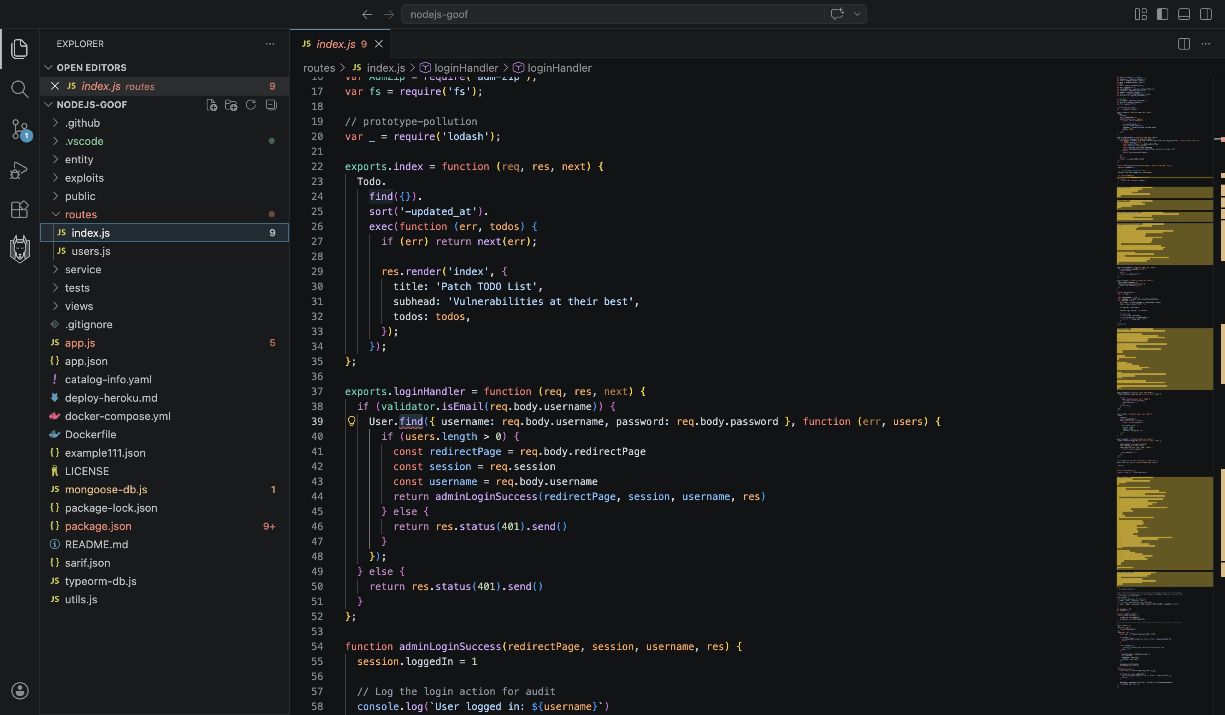Toggle the primary side bar visibility

point(1162,14)
